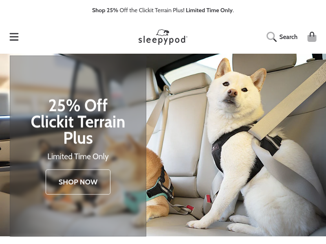Click the bold Limited Time Only announcement text

coord(209,10)
